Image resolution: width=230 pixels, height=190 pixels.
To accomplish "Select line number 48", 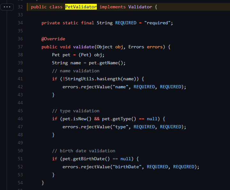I will pyautogui.click(x=20, y=135).
